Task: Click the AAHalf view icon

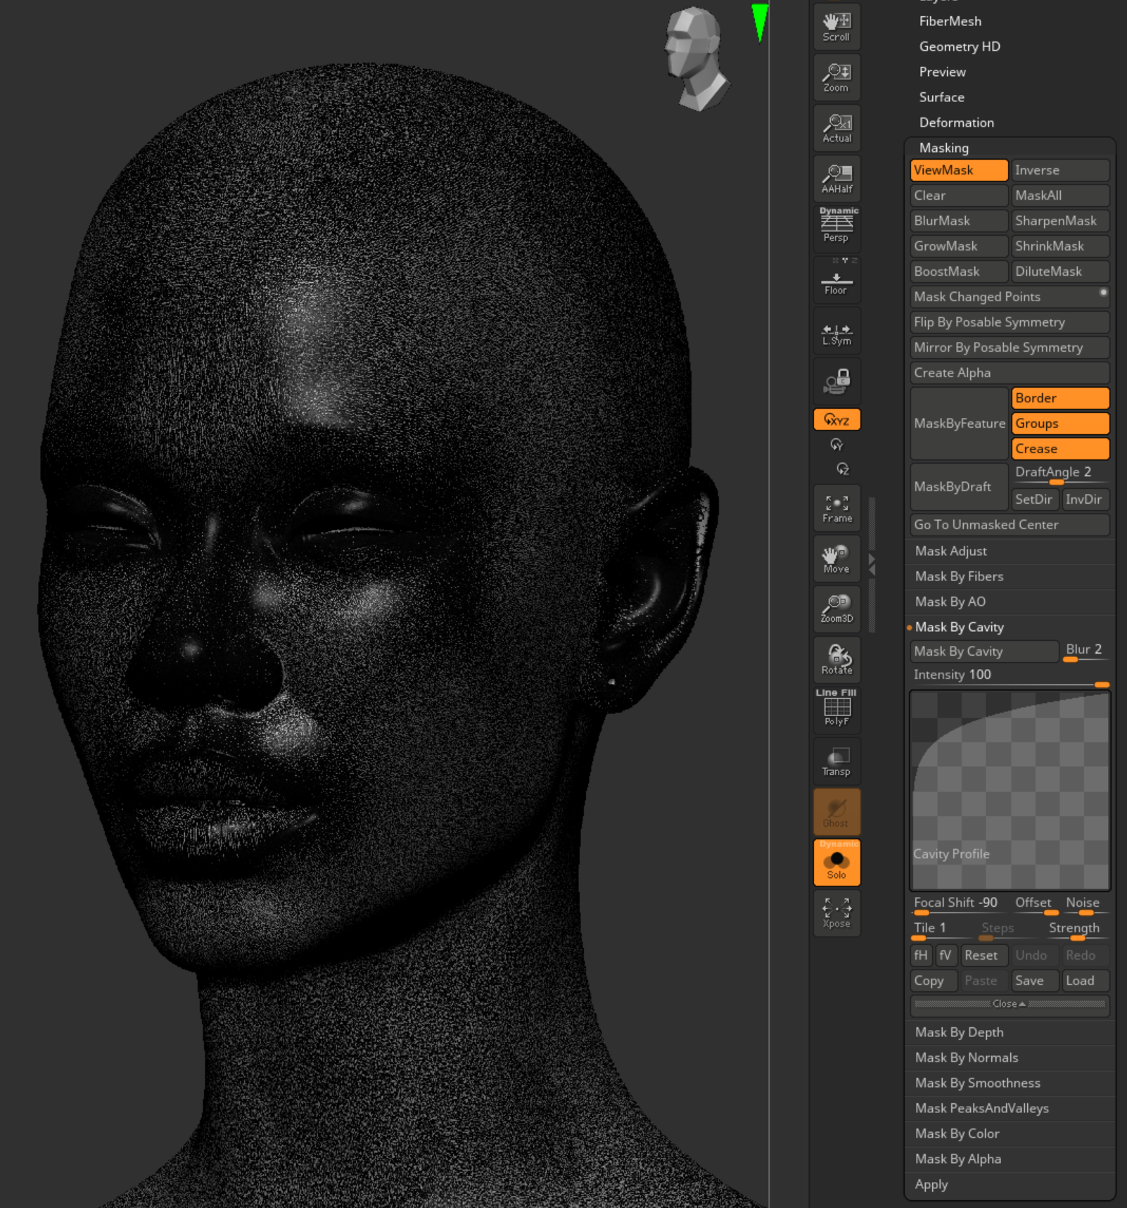Action: [836, 179]
